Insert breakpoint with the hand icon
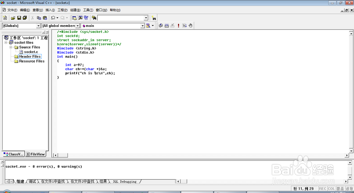This screenshot has height=193, width=354. (x=190, y=25)
